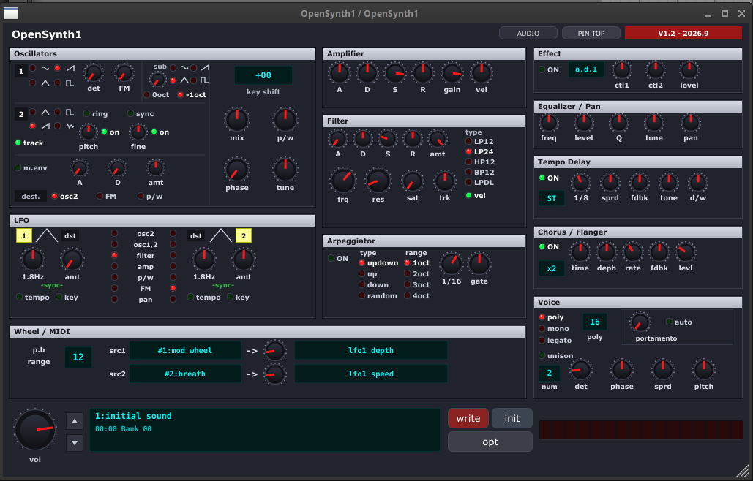This screenshot has height=481, width=753.
Task: Open the poly voice count 16 selector
Action: tap(594, 322)
